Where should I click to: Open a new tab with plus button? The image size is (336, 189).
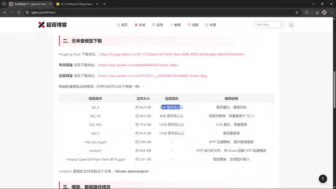pyautogui.click(x=104, y=4)
